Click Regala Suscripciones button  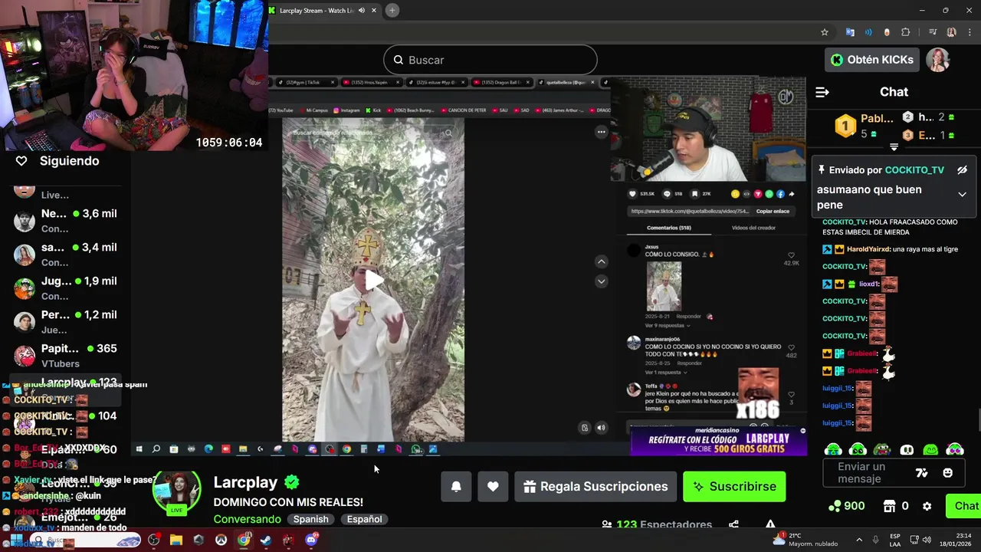click(595, 487)
